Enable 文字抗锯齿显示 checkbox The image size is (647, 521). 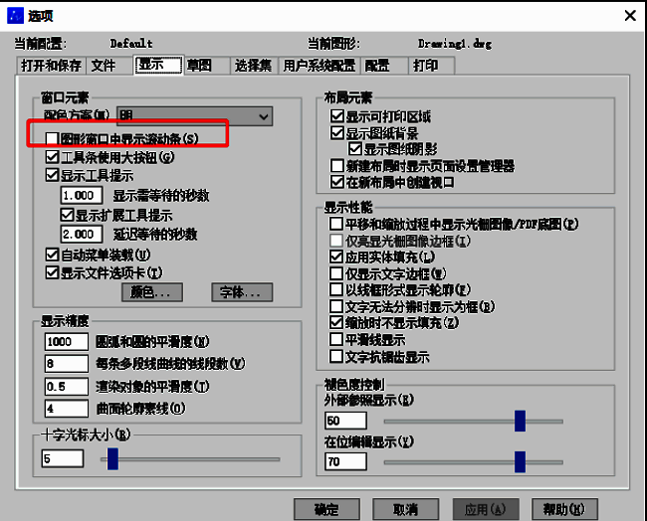click(x=335, y=357)
